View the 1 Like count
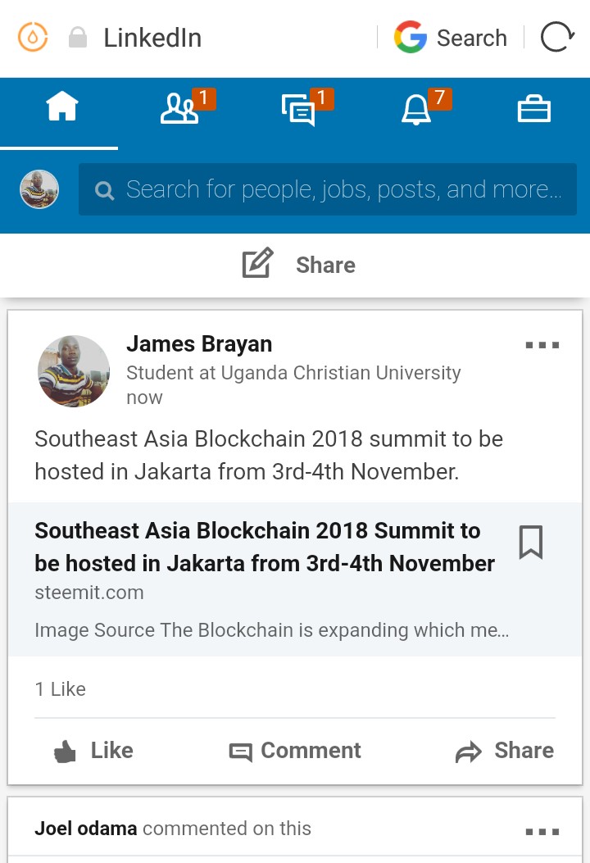Viewport: 590px width, 863px height. (x=60, y=689)
